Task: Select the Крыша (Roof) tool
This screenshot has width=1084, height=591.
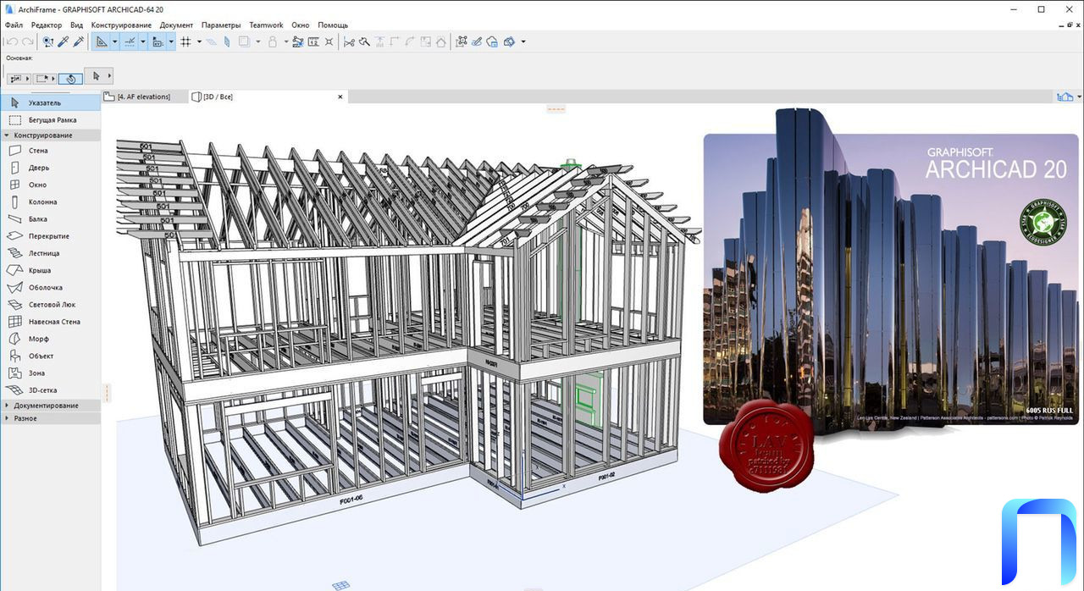Action: click(x=50, y=270)
